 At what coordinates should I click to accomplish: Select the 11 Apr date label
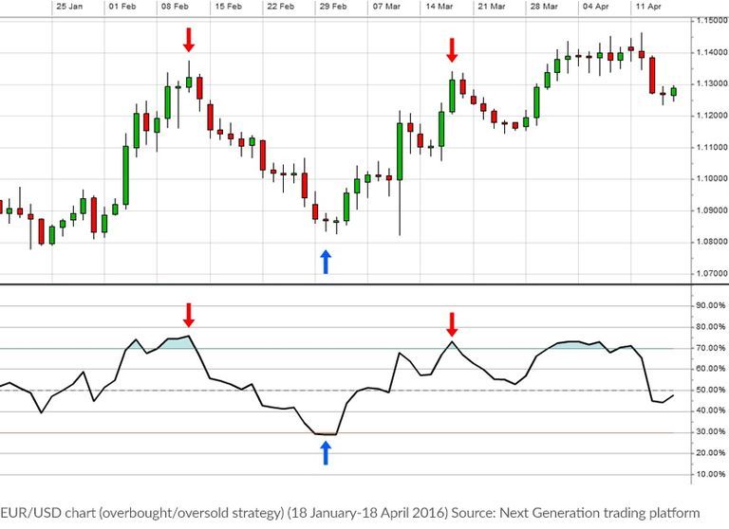[x=648, y=7]
